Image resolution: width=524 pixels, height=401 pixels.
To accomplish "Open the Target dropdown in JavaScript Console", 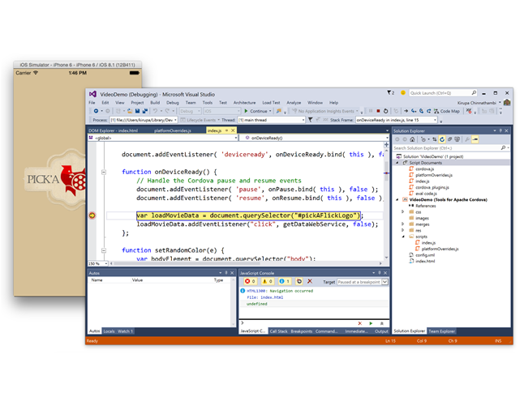I will tap(385, 282).
